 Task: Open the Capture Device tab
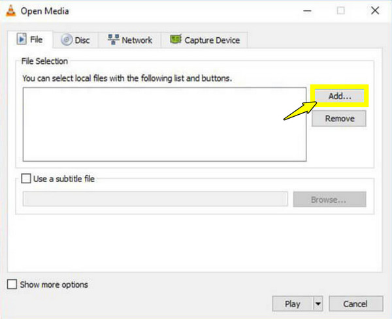(x=212, y=40)
